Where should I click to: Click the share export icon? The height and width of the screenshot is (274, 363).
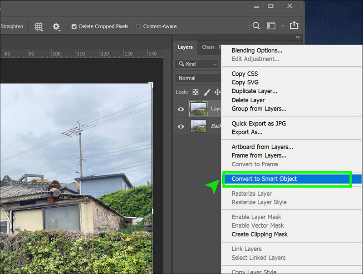pyautogui.click(x=294, y=25)
